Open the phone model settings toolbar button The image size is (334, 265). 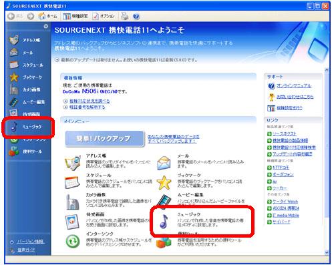tap(75, 16)
